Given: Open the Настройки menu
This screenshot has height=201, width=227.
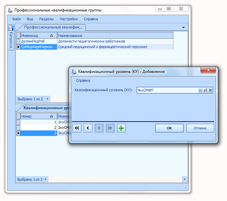Looking at the screenshot, I should tap(69, 19).
